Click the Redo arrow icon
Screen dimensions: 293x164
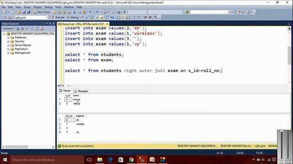[98, 12]
